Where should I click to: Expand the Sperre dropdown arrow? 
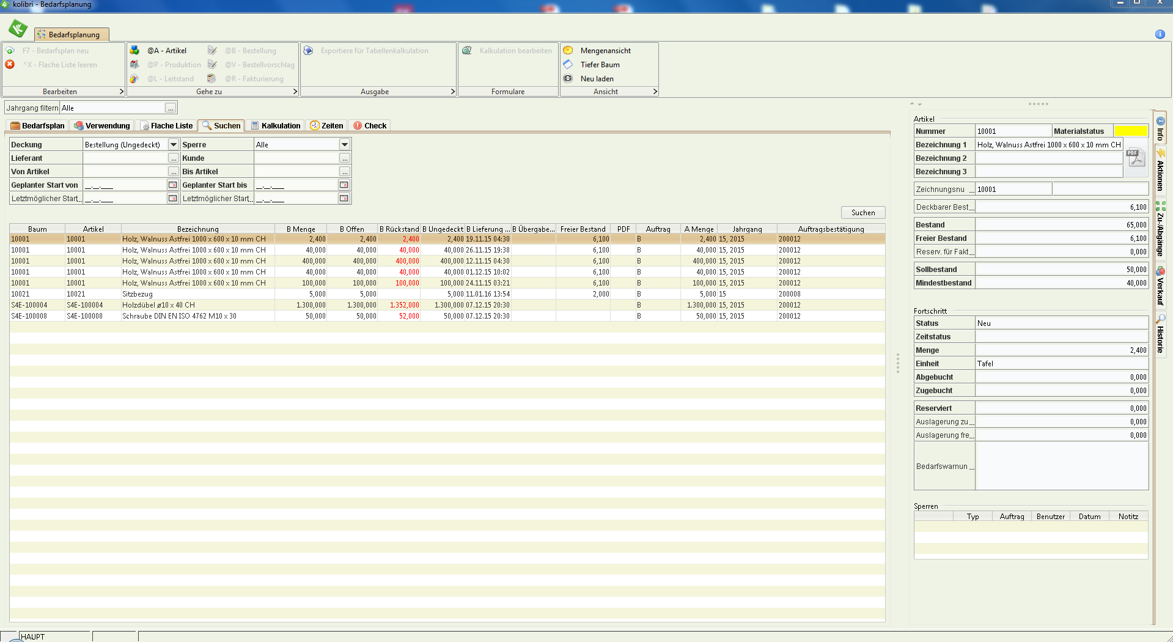(x=345, y=144)
